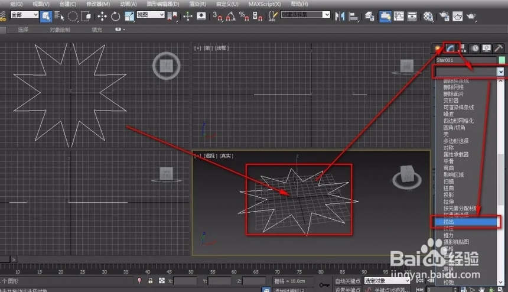Choose the circular selection region tool
Screen dimensions: 508x292
73,16
